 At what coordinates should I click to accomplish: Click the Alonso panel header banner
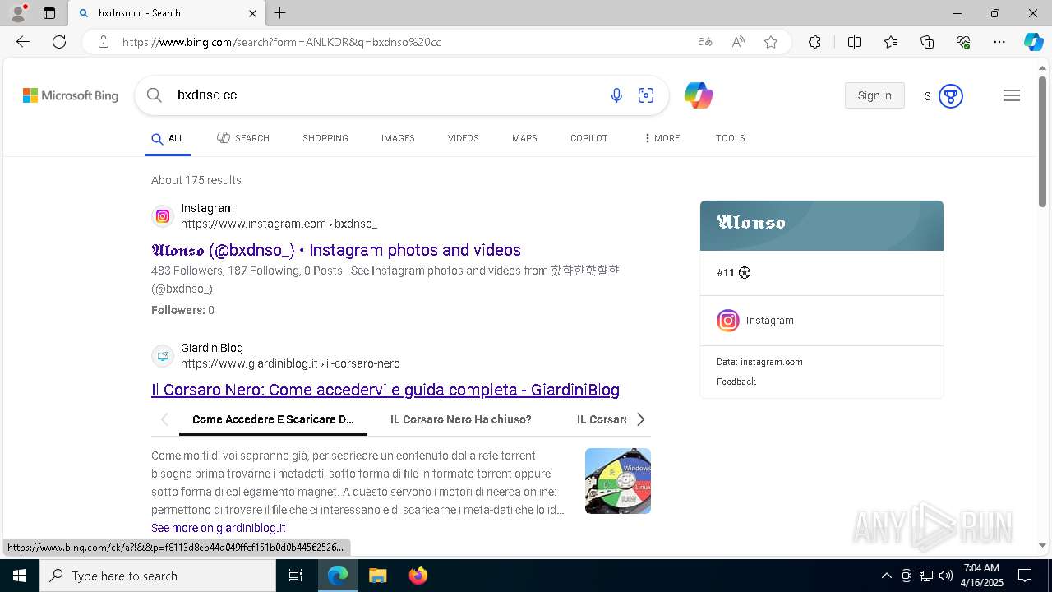point(822,225)
